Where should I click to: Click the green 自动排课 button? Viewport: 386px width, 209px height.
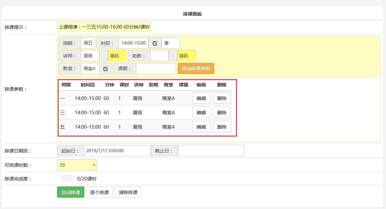(x=71, y=192)
